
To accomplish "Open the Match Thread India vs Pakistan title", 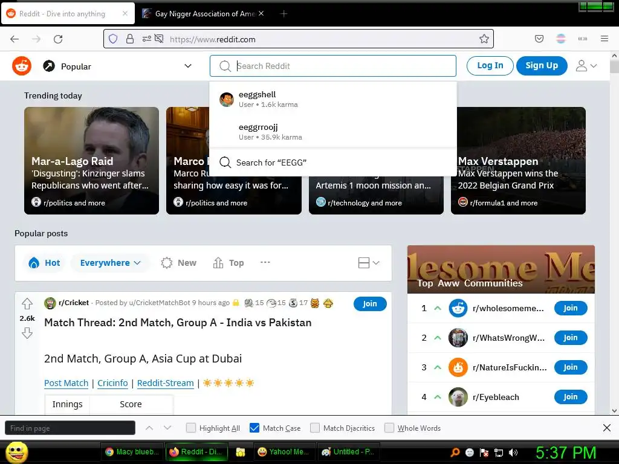I will tap(178, 323).
